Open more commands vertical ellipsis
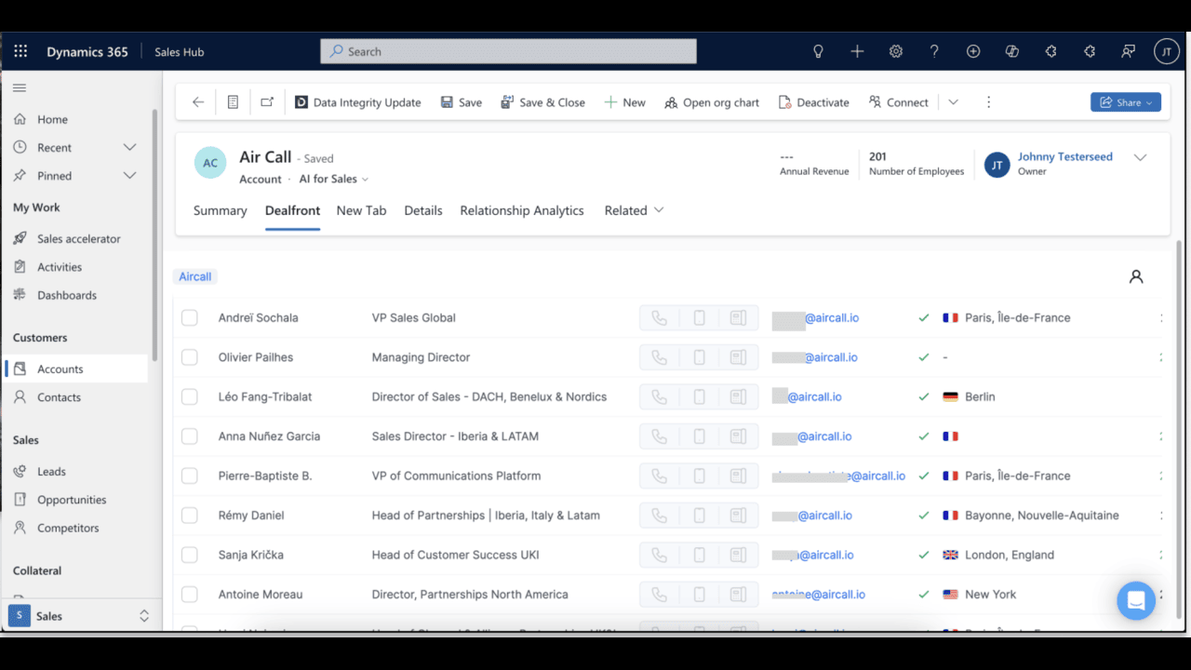The width and height of the screenshot is (1191, 670). tap(988, 102)
